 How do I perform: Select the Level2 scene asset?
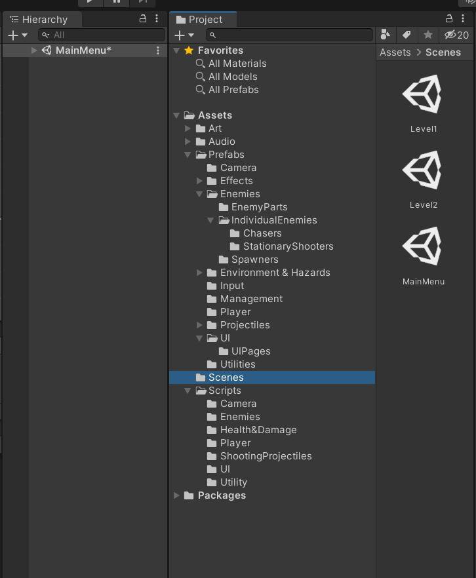tap(423, 179)
